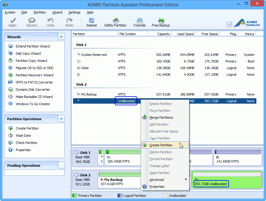This screenshot has height=201, width=266.
Task: Open the Wizard menu
Action: [x=57, y=12]
